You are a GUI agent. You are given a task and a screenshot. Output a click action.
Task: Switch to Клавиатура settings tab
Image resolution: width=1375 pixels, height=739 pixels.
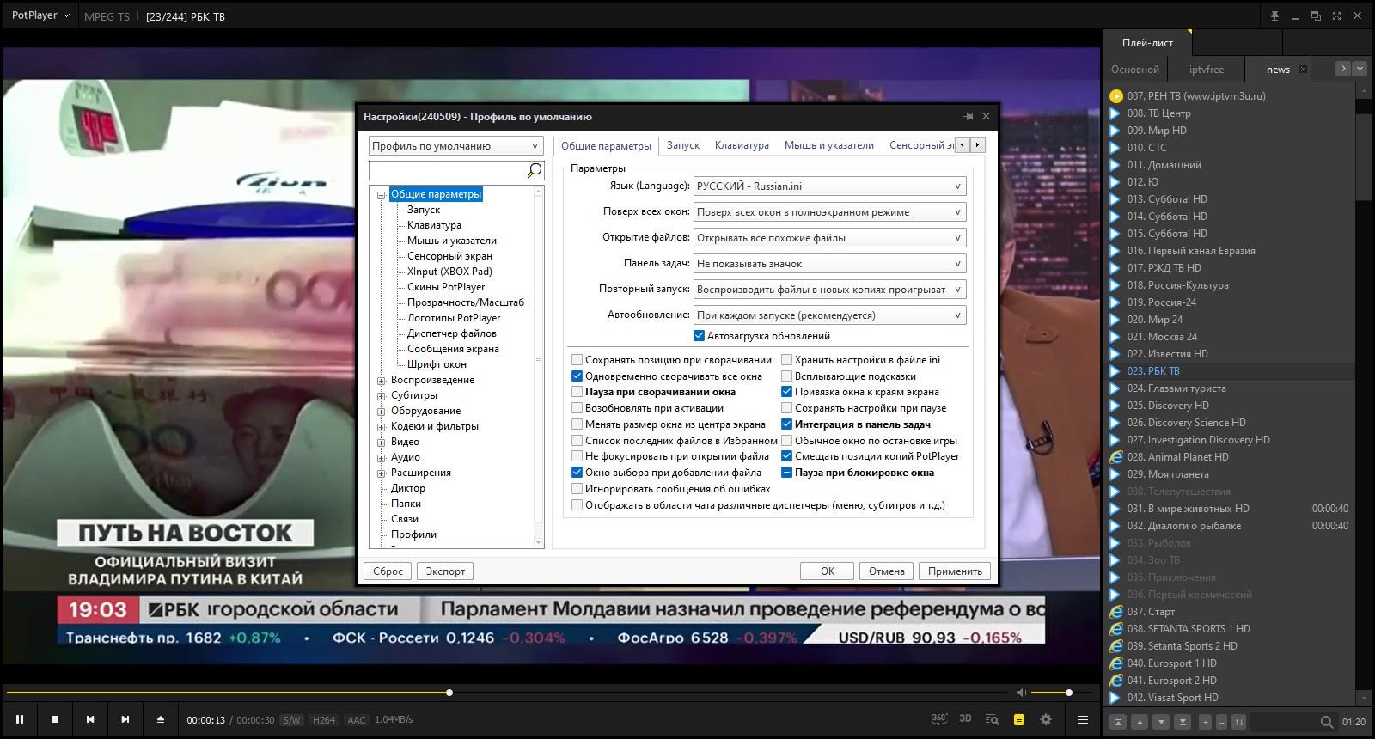(x=742, y=145)
